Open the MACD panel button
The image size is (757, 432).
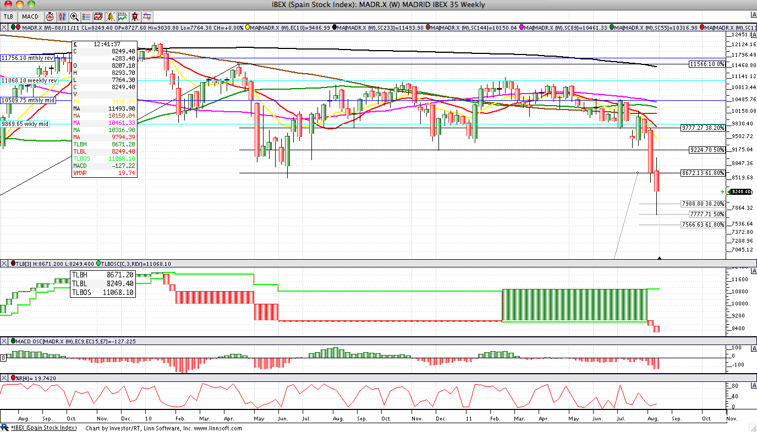pyautogui.click(x=31, y=17)
